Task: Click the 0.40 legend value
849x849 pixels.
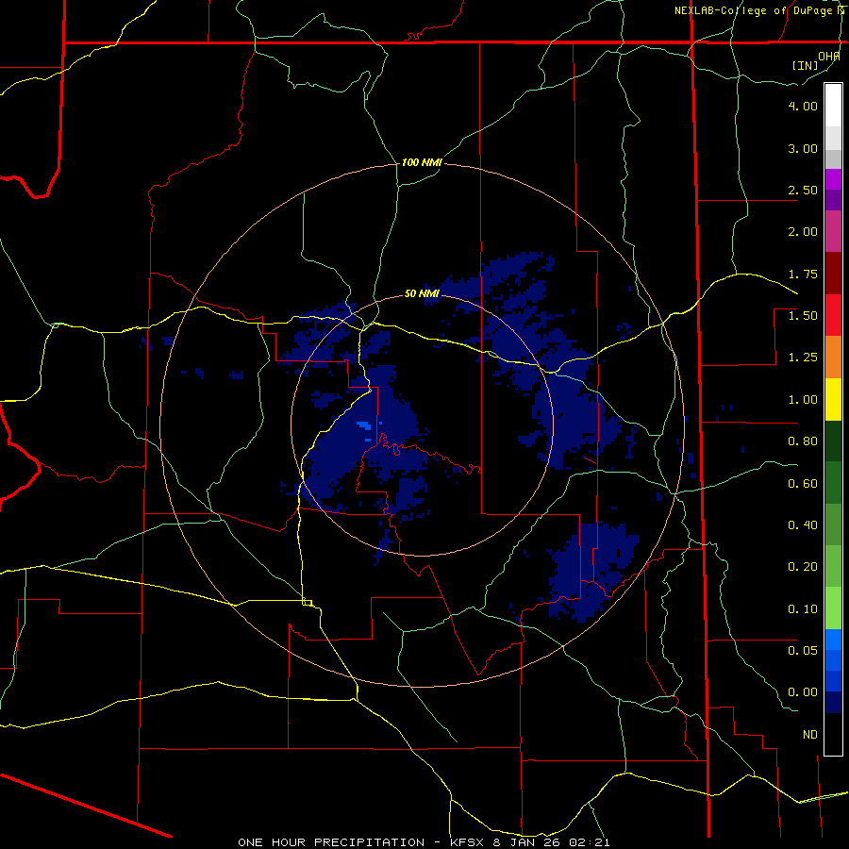Action: (803, 525)
